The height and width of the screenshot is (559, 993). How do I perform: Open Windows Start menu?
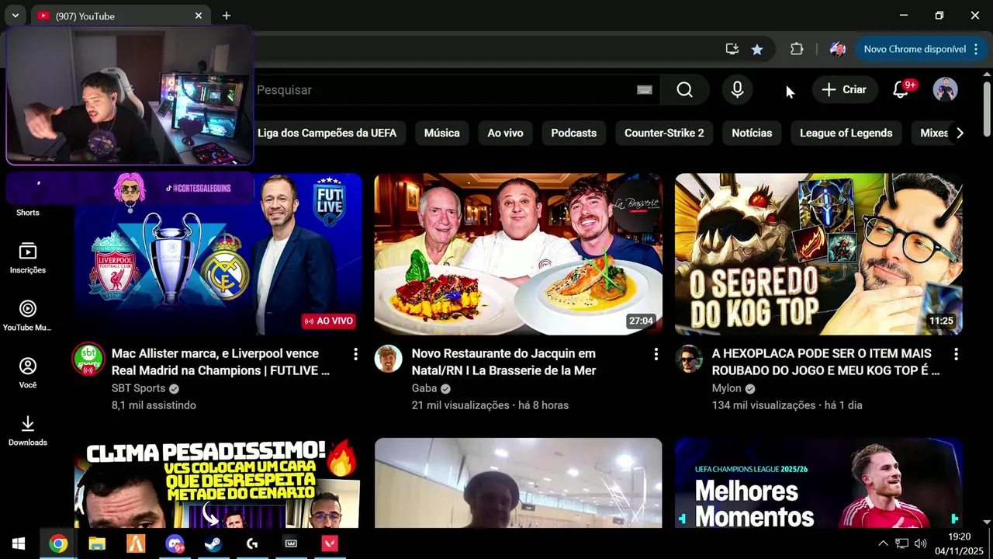[19, 543]
